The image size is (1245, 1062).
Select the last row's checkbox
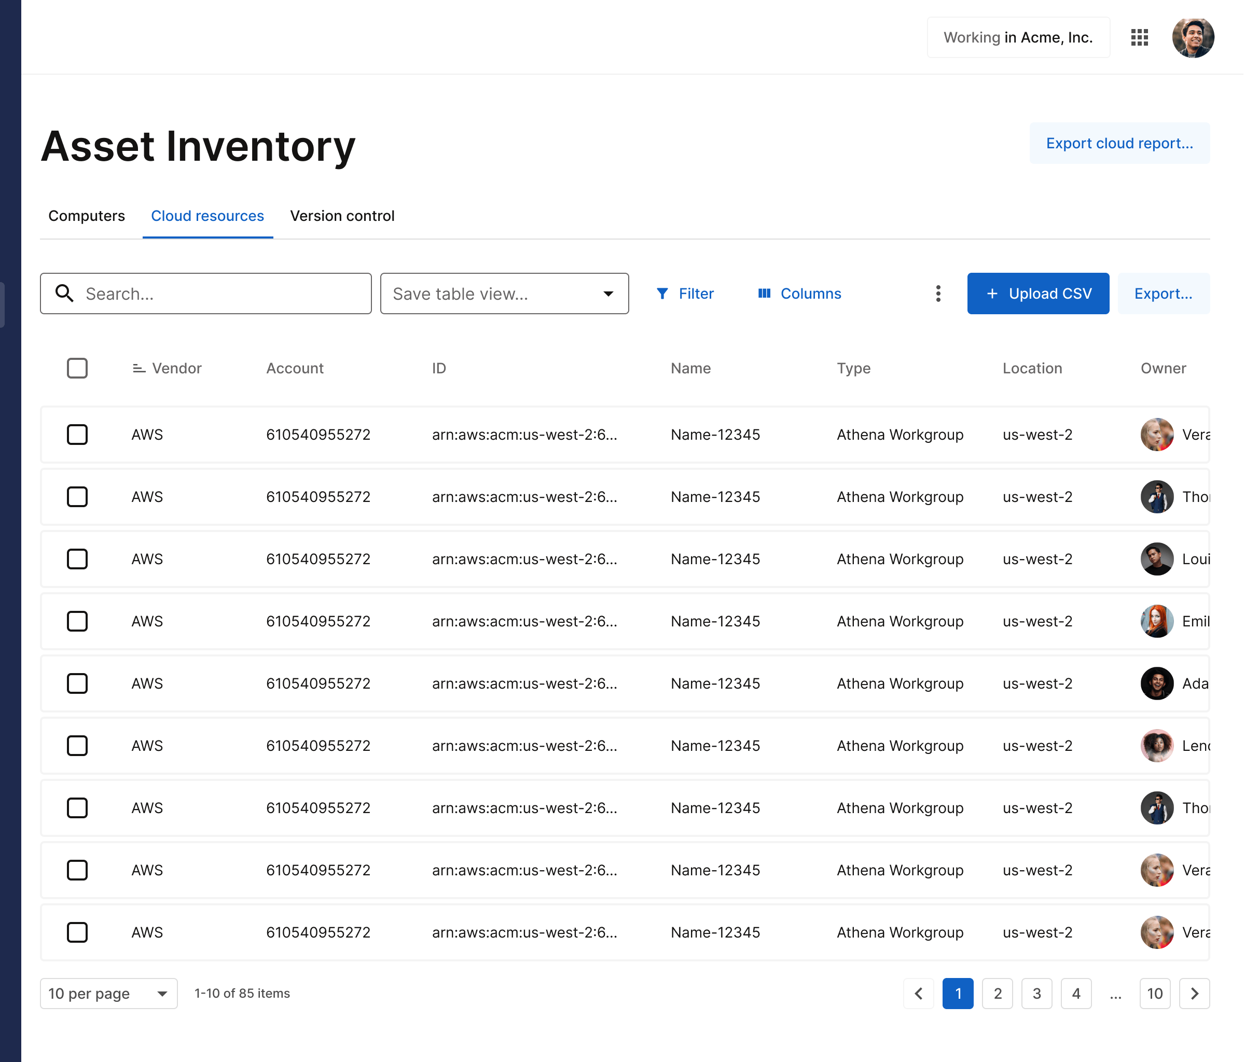77,932
